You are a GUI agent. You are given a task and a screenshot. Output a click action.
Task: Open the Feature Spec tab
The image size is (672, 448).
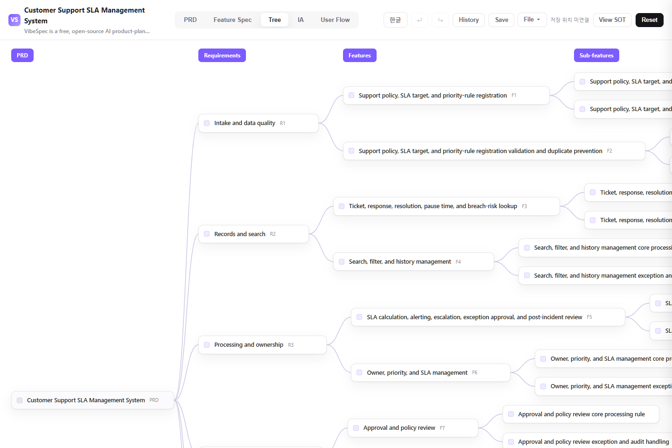pos(232,20)
